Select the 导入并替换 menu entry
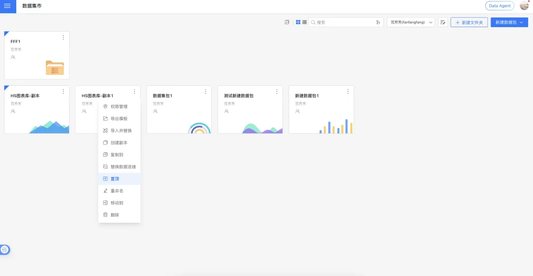This screenshot has height=276, width=533. click(119, 131)
